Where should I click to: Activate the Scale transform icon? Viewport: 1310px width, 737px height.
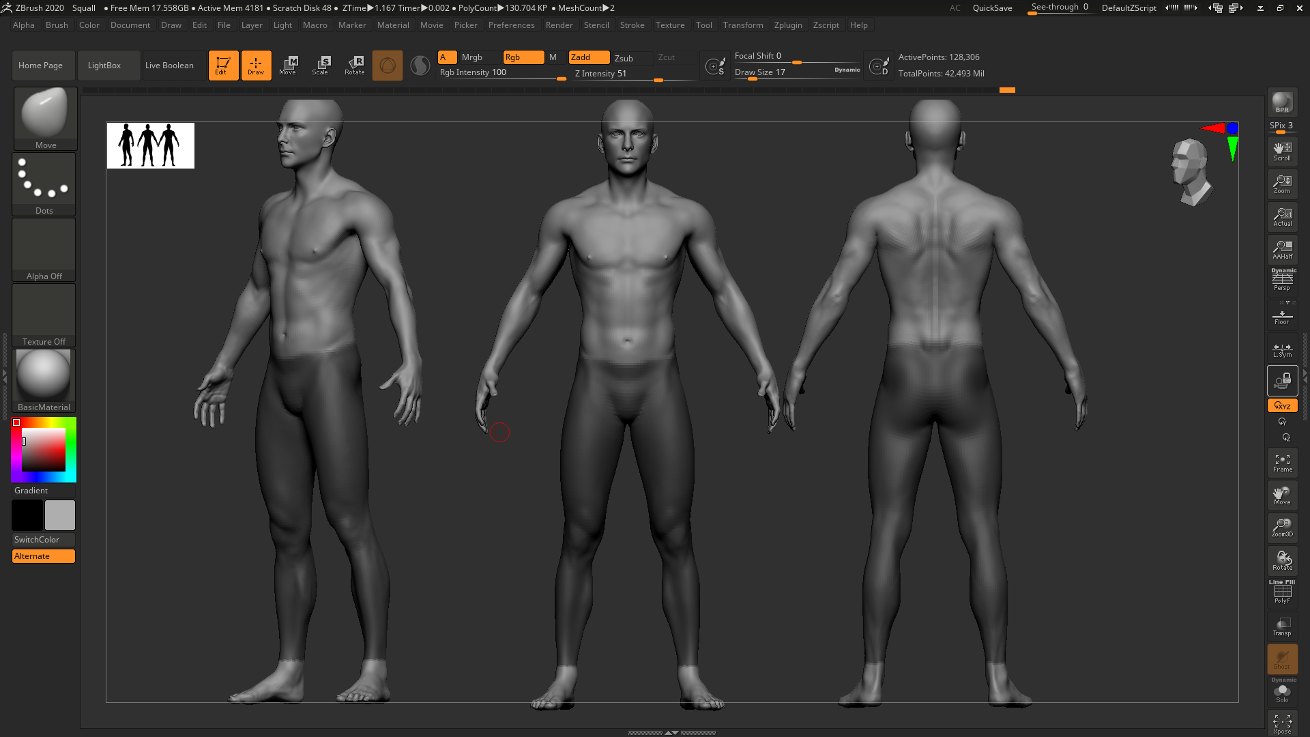tap(321, 66)
